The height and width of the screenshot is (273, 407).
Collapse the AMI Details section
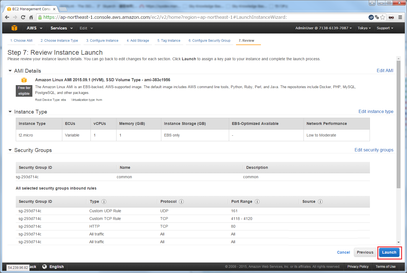click(x=10, y=71)
